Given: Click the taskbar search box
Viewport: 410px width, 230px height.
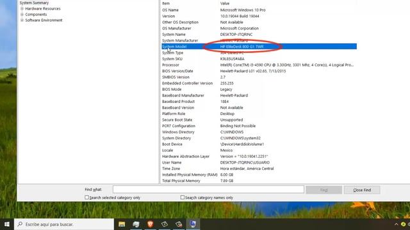Looking at the screenshot, I should (64, 224).
